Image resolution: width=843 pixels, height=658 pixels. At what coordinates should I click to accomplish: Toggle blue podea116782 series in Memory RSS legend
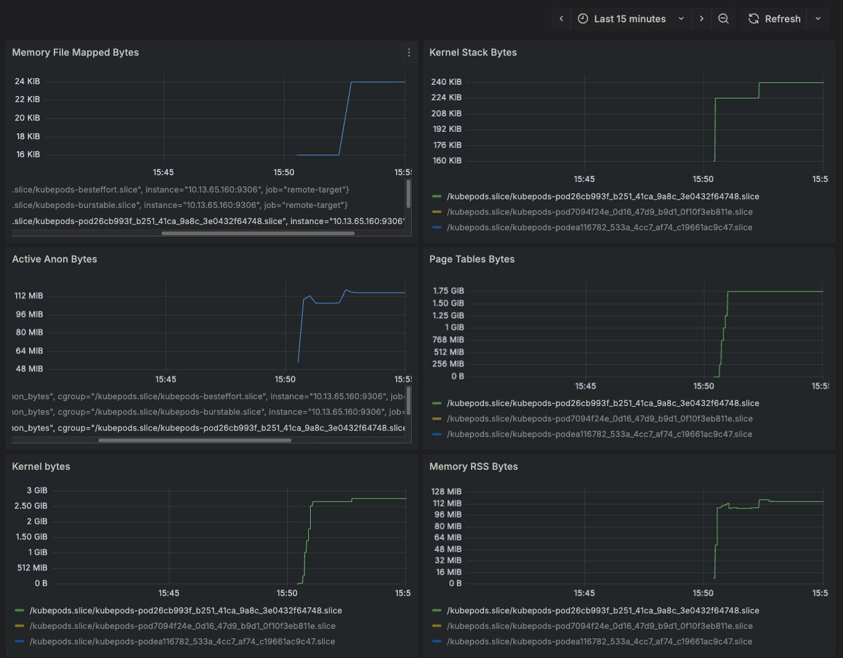[599, 641]
